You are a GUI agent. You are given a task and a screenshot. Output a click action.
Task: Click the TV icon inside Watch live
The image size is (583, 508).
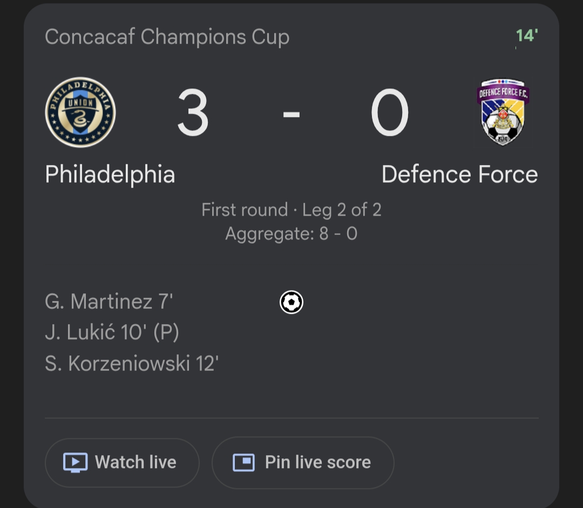pyautogui.click(x=75, y=462)
